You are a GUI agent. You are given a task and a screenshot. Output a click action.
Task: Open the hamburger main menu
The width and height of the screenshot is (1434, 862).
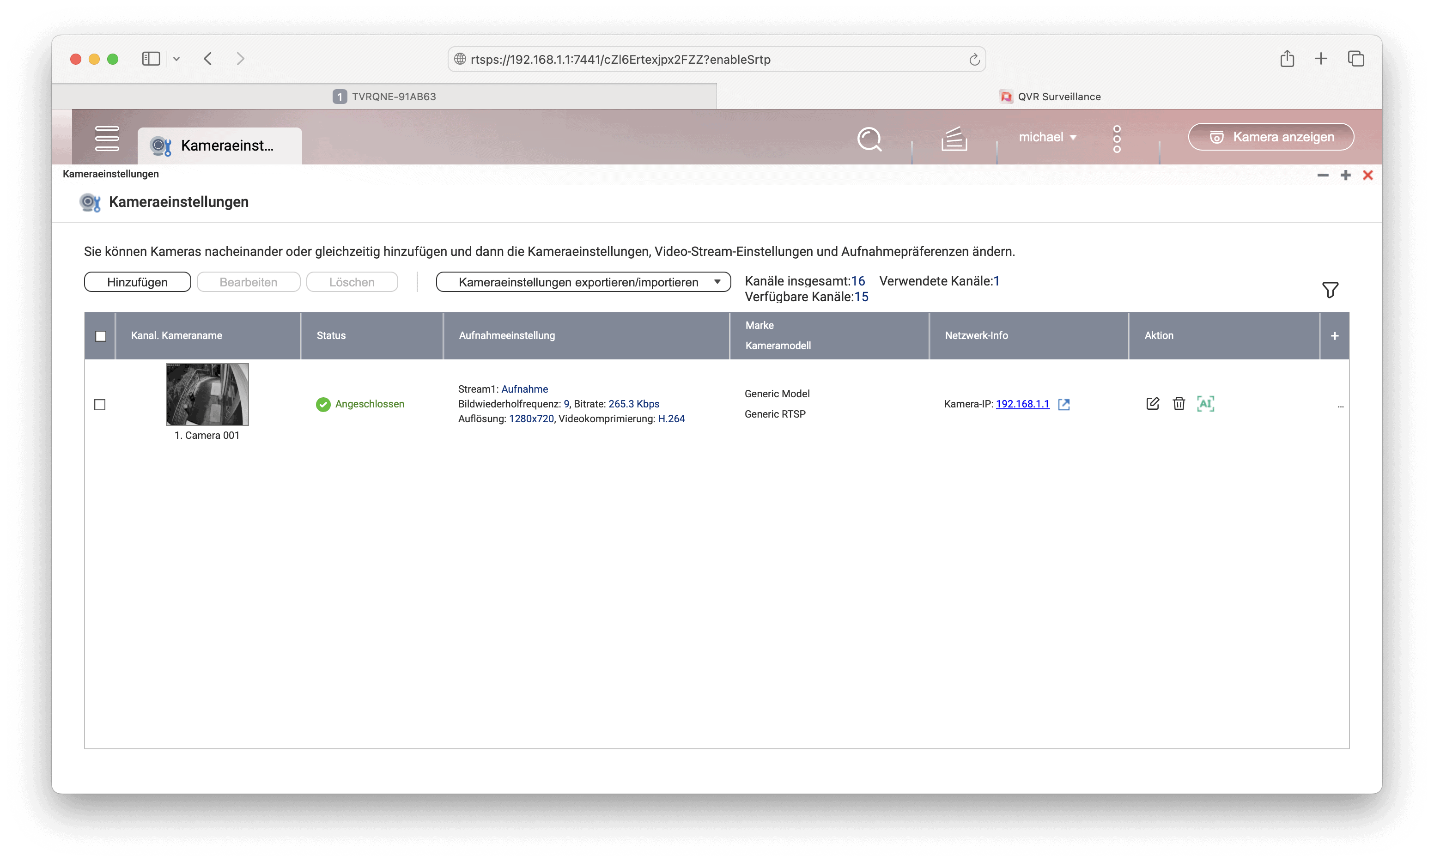pyautogui.click(x=107, y=138)
